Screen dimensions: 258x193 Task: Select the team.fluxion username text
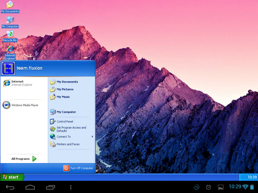[x=30, y=68]
